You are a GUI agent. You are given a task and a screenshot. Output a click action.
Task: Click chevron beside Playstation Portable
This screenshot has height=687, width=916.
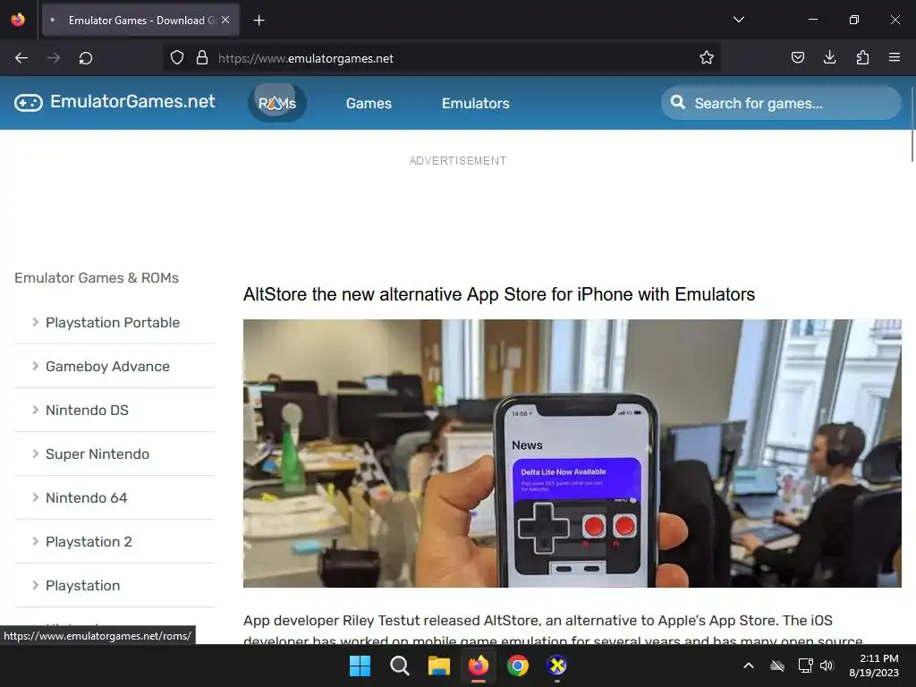(x=35, y=322)
